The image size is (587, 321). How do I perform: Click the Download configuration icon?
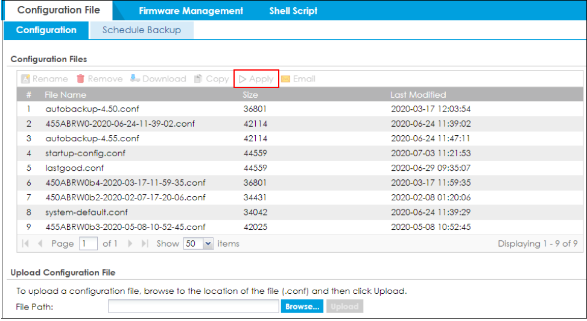coord(135,79)
